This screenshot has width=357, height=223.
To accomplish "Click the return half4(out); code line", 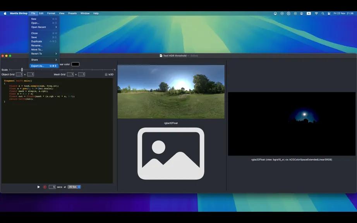I will (x=21, y=99).
